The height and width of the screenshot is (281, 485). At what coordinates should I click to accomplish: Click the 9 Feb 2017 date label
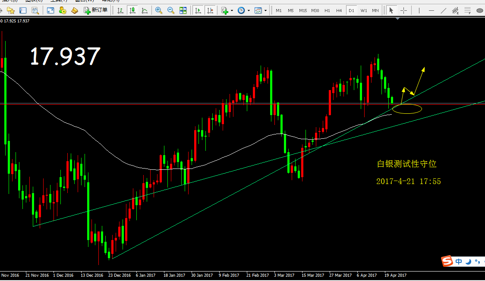pyautogui.click(x=229, y=275)
